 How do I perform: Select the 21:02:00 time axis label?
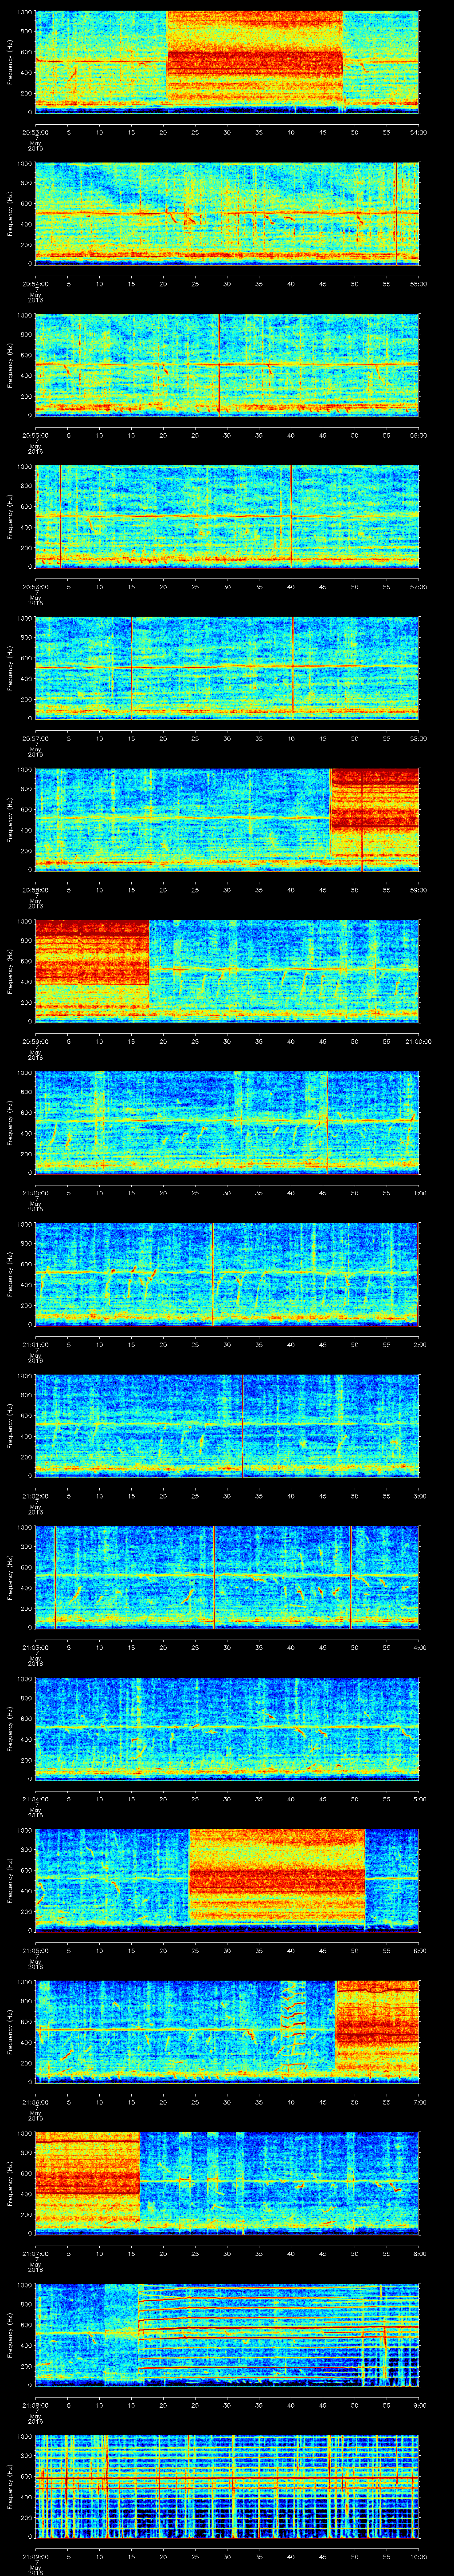pyautogui.click(x=35, y=1495)
